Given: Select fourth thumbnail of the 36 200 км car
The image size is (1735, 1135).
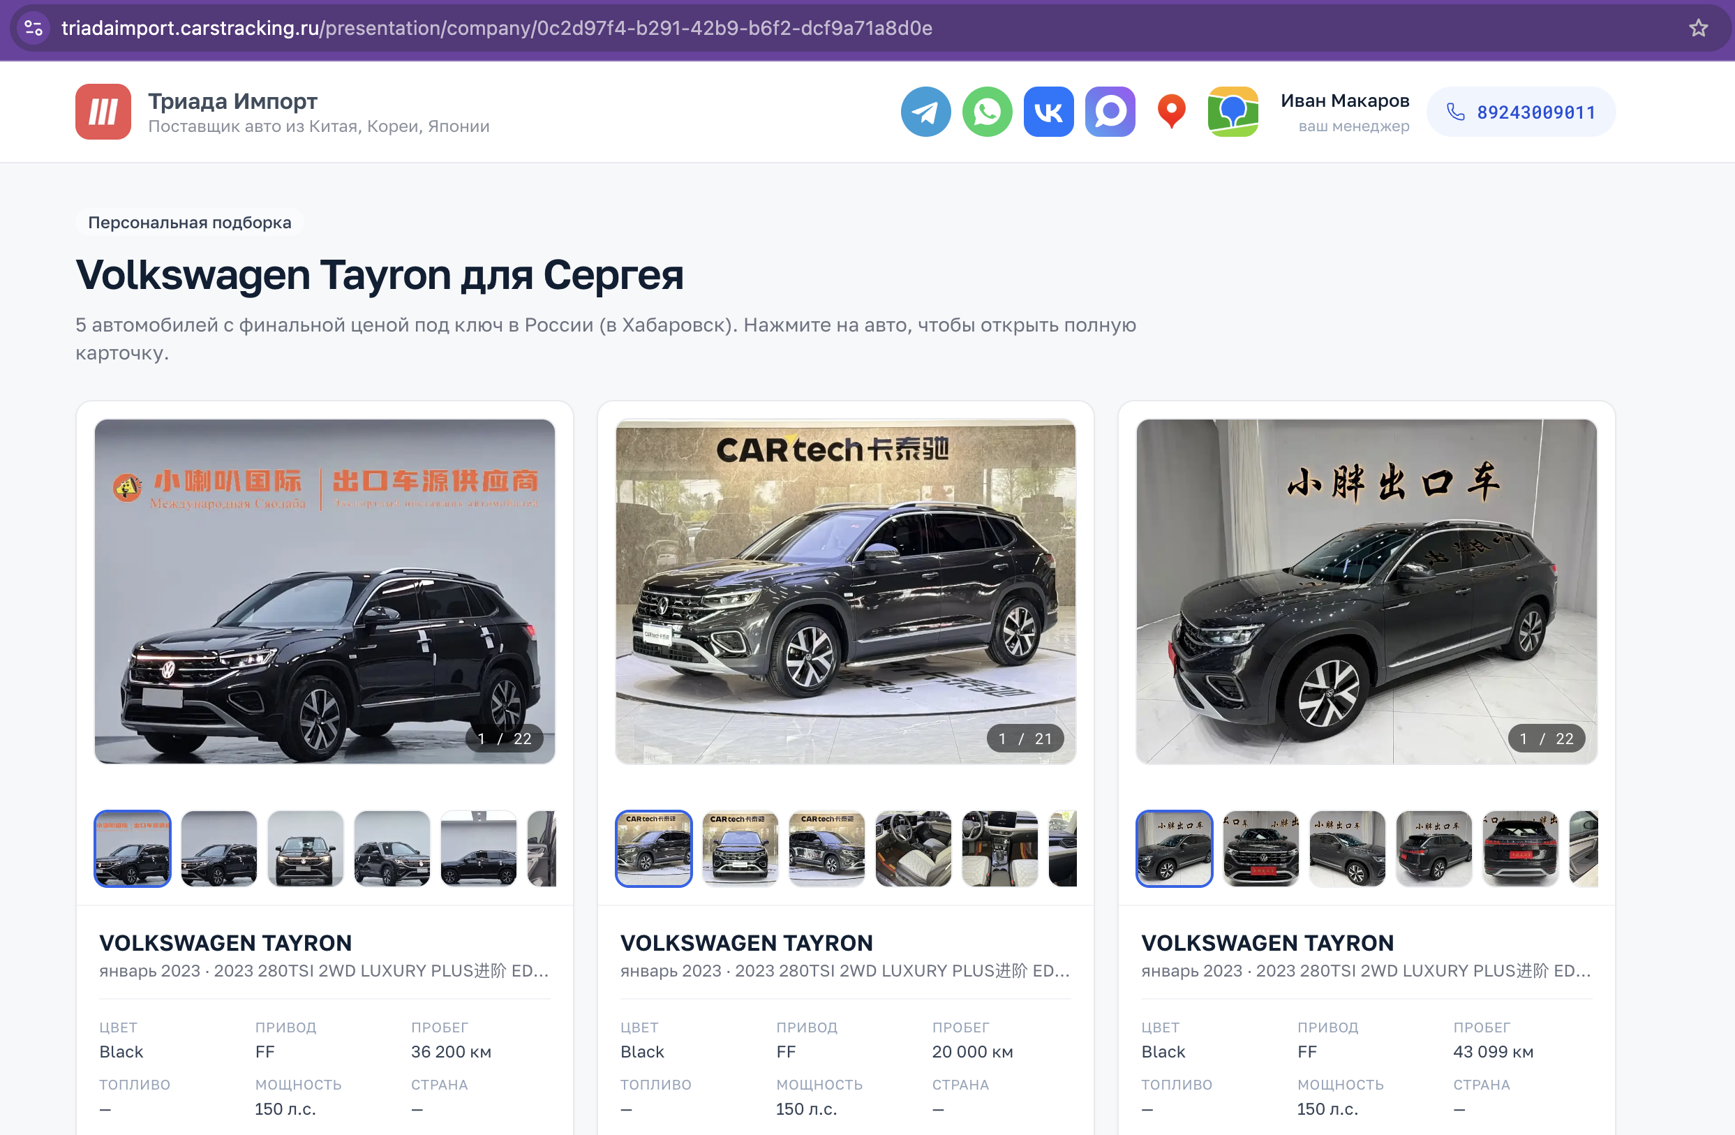Looking at the screenshot, I should [392, 849].
